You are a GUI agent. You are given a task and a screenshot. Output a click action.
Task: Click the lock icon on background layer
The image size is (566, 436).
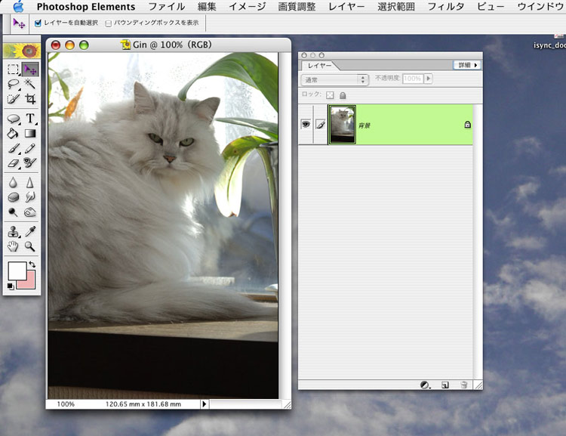(467, 125)
